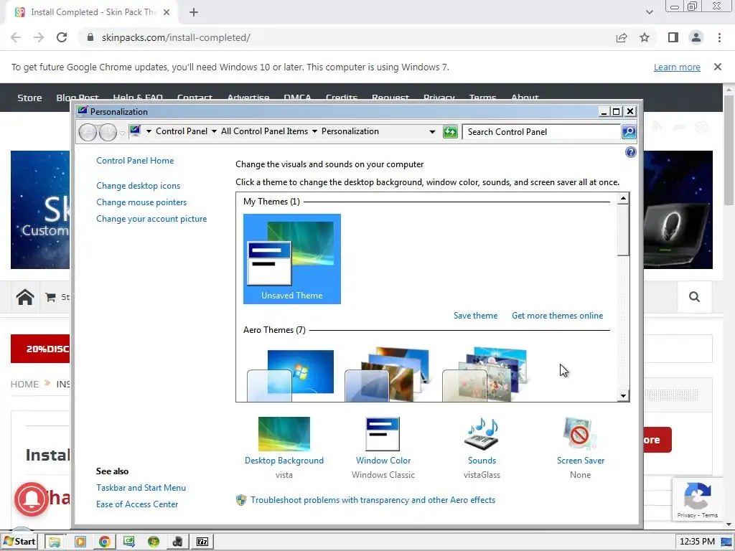This screenshot has width=735, height=551.
Task: Click Save theme link
Action: click(475, 316)
